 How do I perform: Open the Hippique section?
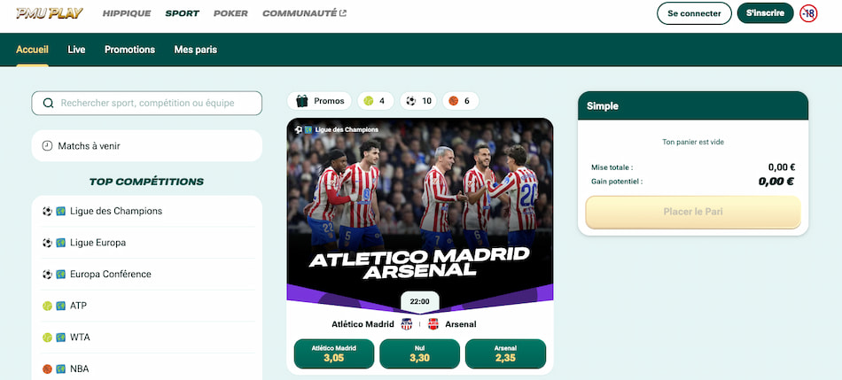tap(127, 13)
